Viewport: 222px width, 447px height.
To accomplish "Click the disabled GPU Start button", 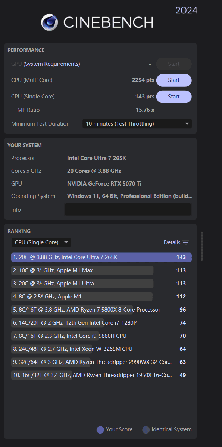I will pyautogui.click(x=173, y=64).
